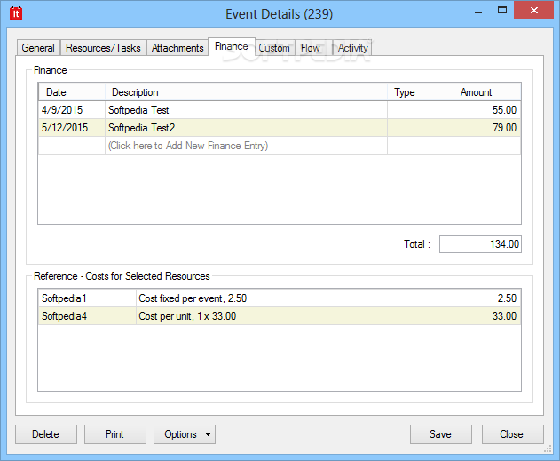Screen dimensions: 560x461
Task: Open the Resources/Tasks tab
Action: point(103,48)
